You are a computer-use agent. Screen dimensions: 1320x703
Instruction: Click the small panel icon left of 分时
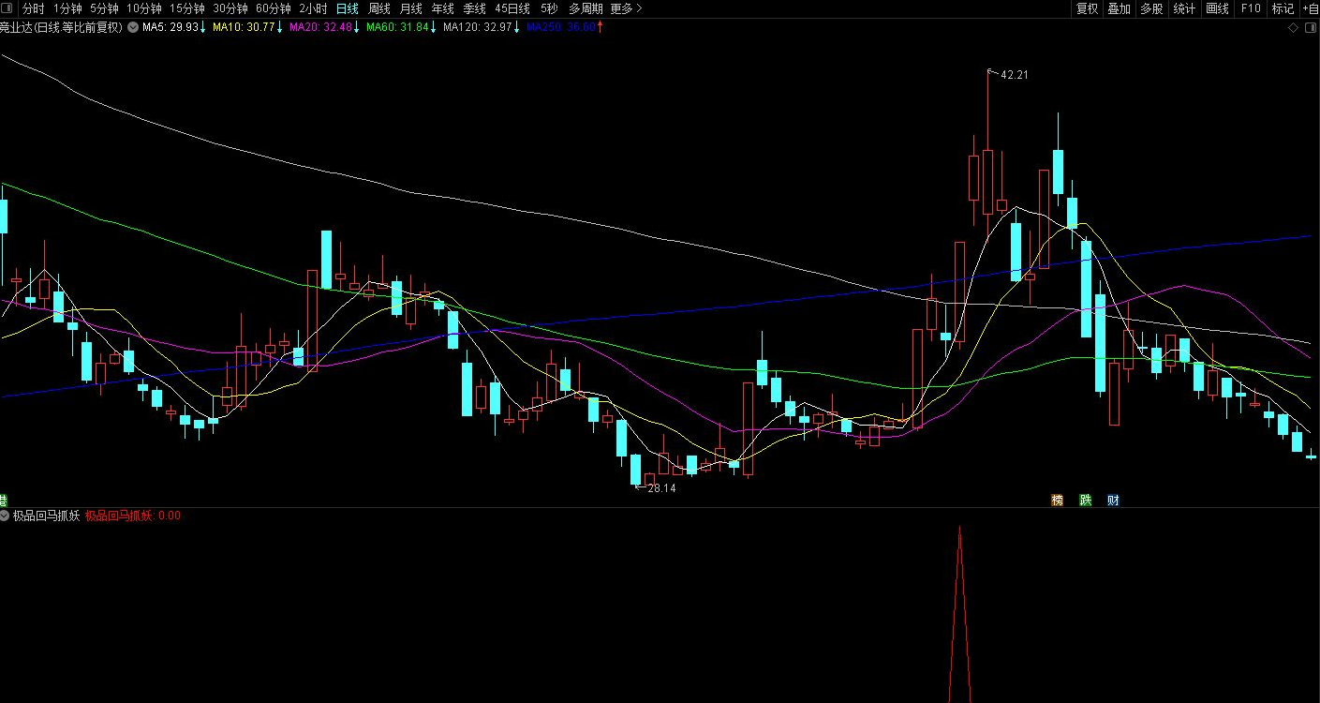(x=9, y=8)
